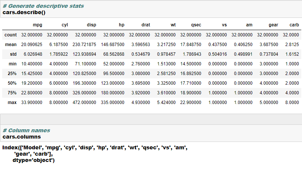The image size is (302, 169).
Task: Click std wt value 0.978457
Action: click(166, 54)
